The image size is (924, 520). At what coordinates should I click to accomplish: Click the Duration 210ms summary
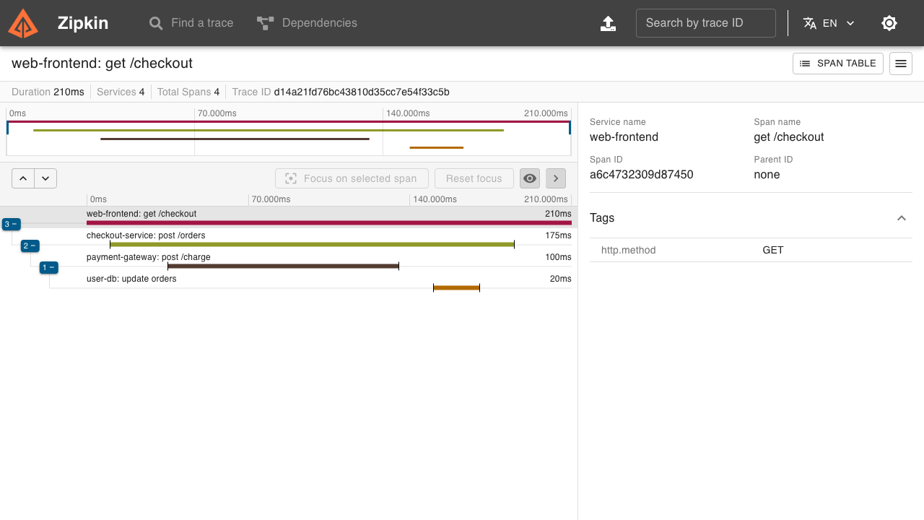click(48, 92)
